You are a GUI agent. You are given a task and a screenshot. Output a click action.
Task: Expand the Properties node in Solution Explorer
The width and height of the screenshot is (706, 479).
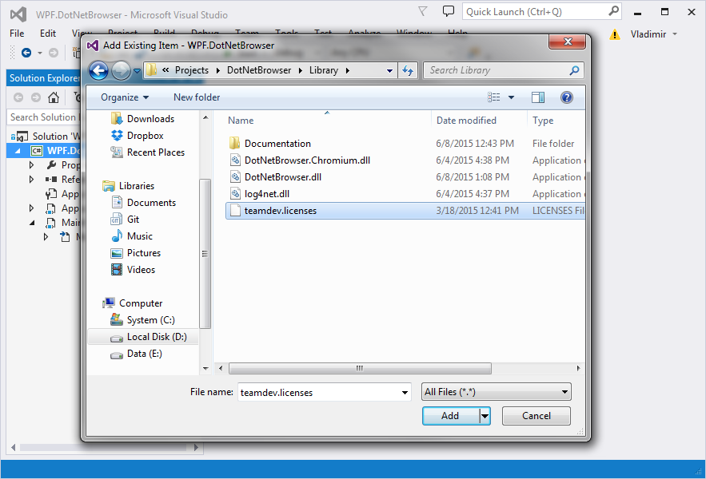point(31,165)
